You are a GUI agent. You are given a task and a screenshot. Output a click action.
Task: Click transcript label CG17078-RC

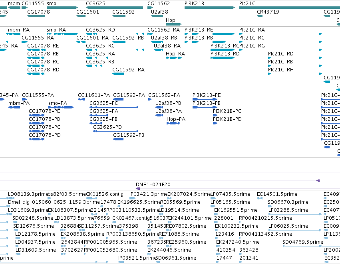[x=43, y=62]
